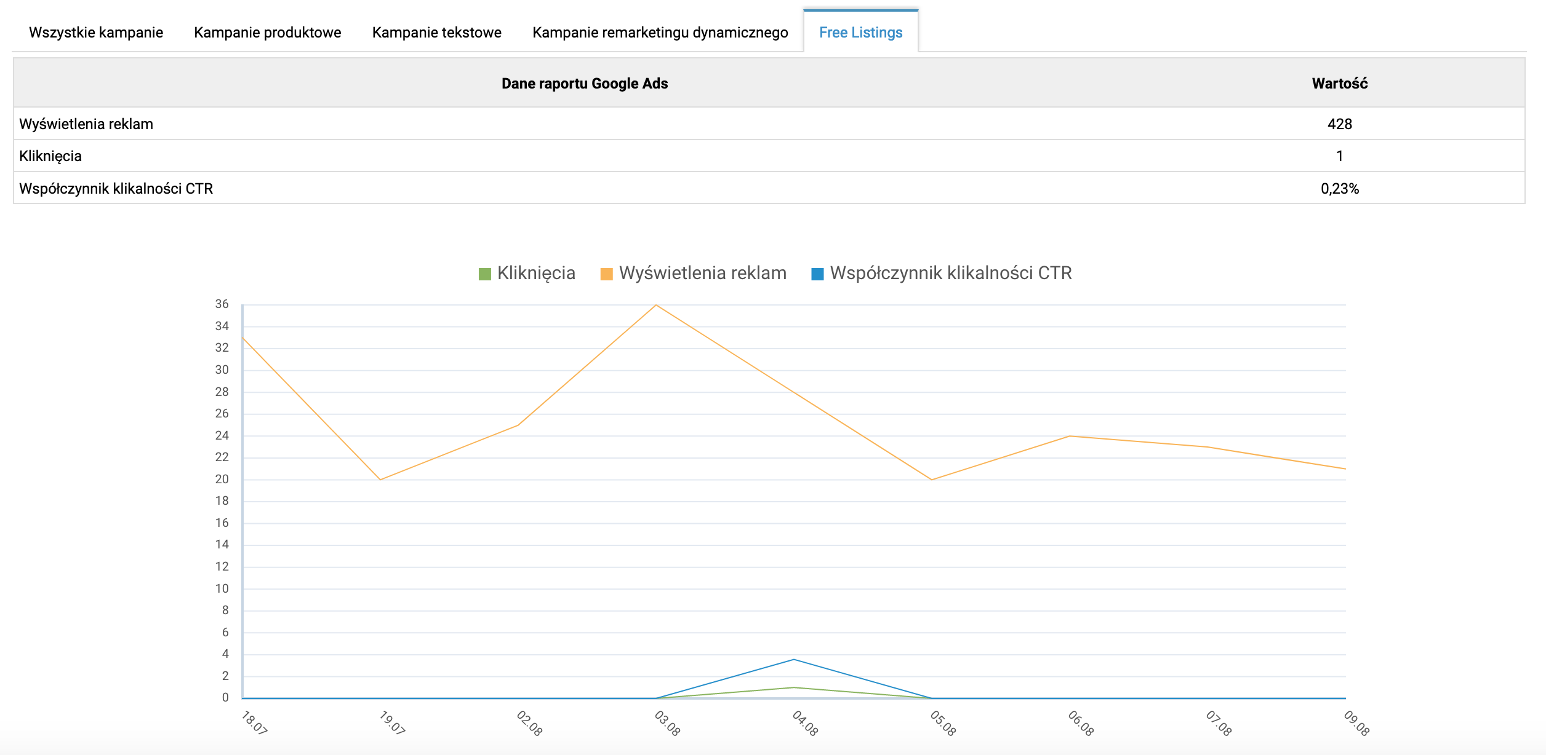Toggle Współczynnik klikalności CTR legend label
The image size is (1546, 755).
[950, 273]
